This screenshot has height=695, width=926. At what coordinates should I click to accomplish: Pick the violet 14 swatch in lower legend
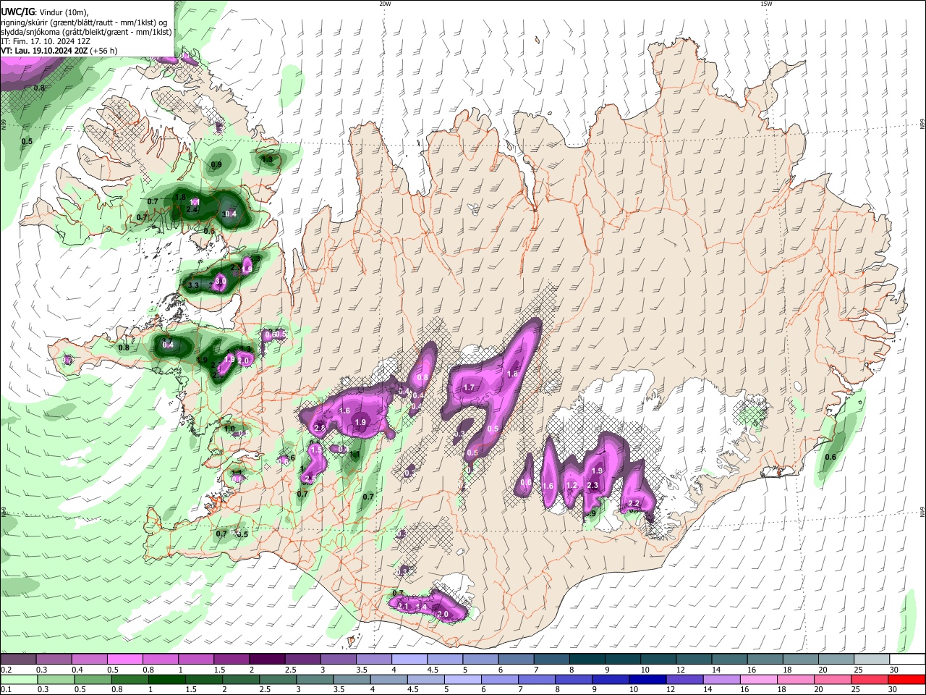pyautogui.click(x=722, y=679)
